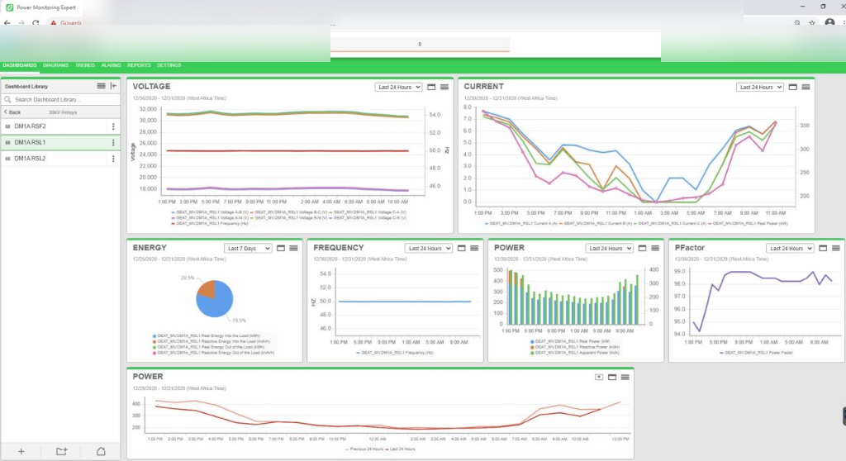Toggle FREQUENCY gadget Frequency (Hz) legend
This screenshot has height=461, width=846.
click(x=395, y=353)
